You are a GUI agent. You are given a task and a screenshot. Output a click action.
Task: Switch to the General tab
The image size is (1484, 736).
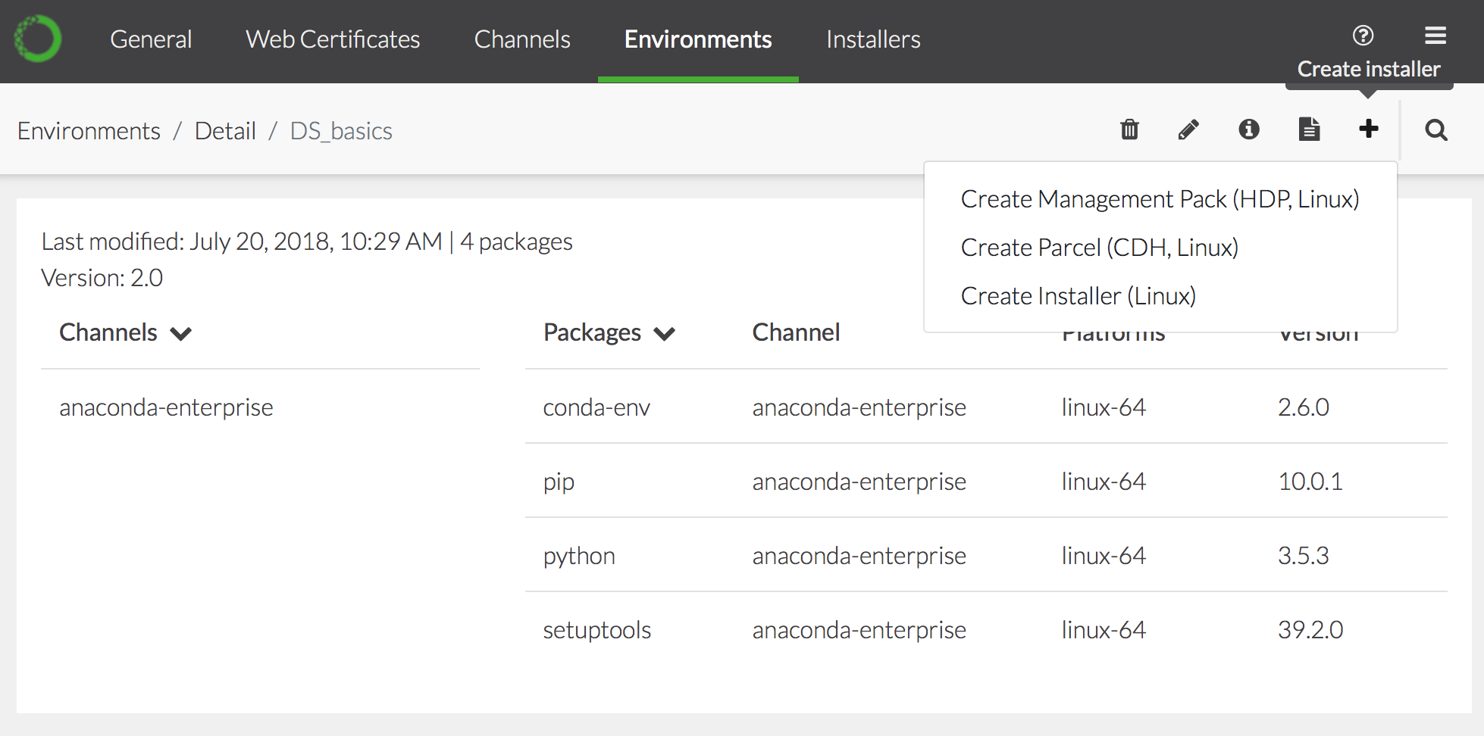151,39
